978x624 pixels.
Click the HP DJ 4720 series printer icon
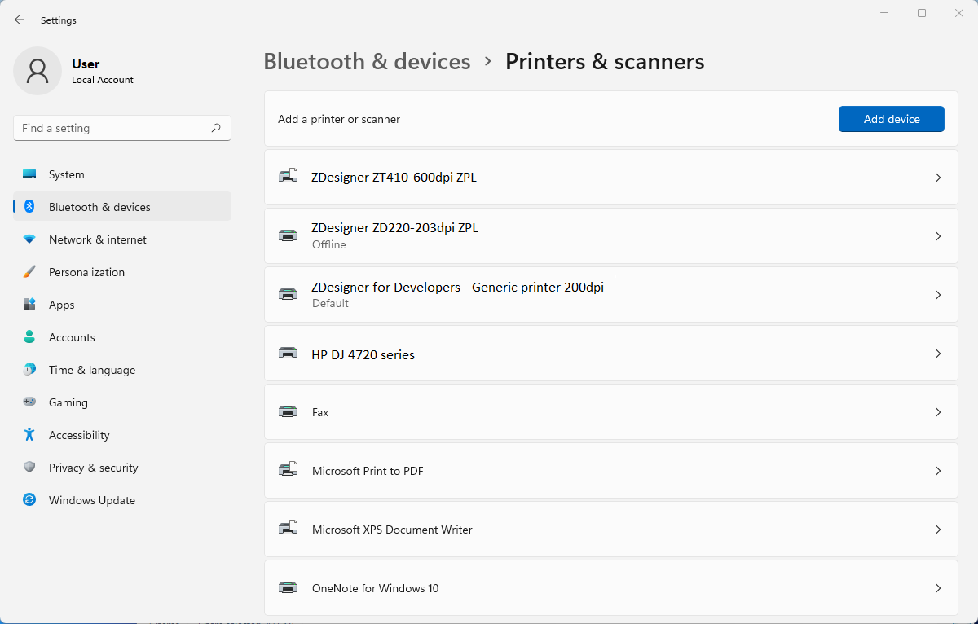(288, 353)
